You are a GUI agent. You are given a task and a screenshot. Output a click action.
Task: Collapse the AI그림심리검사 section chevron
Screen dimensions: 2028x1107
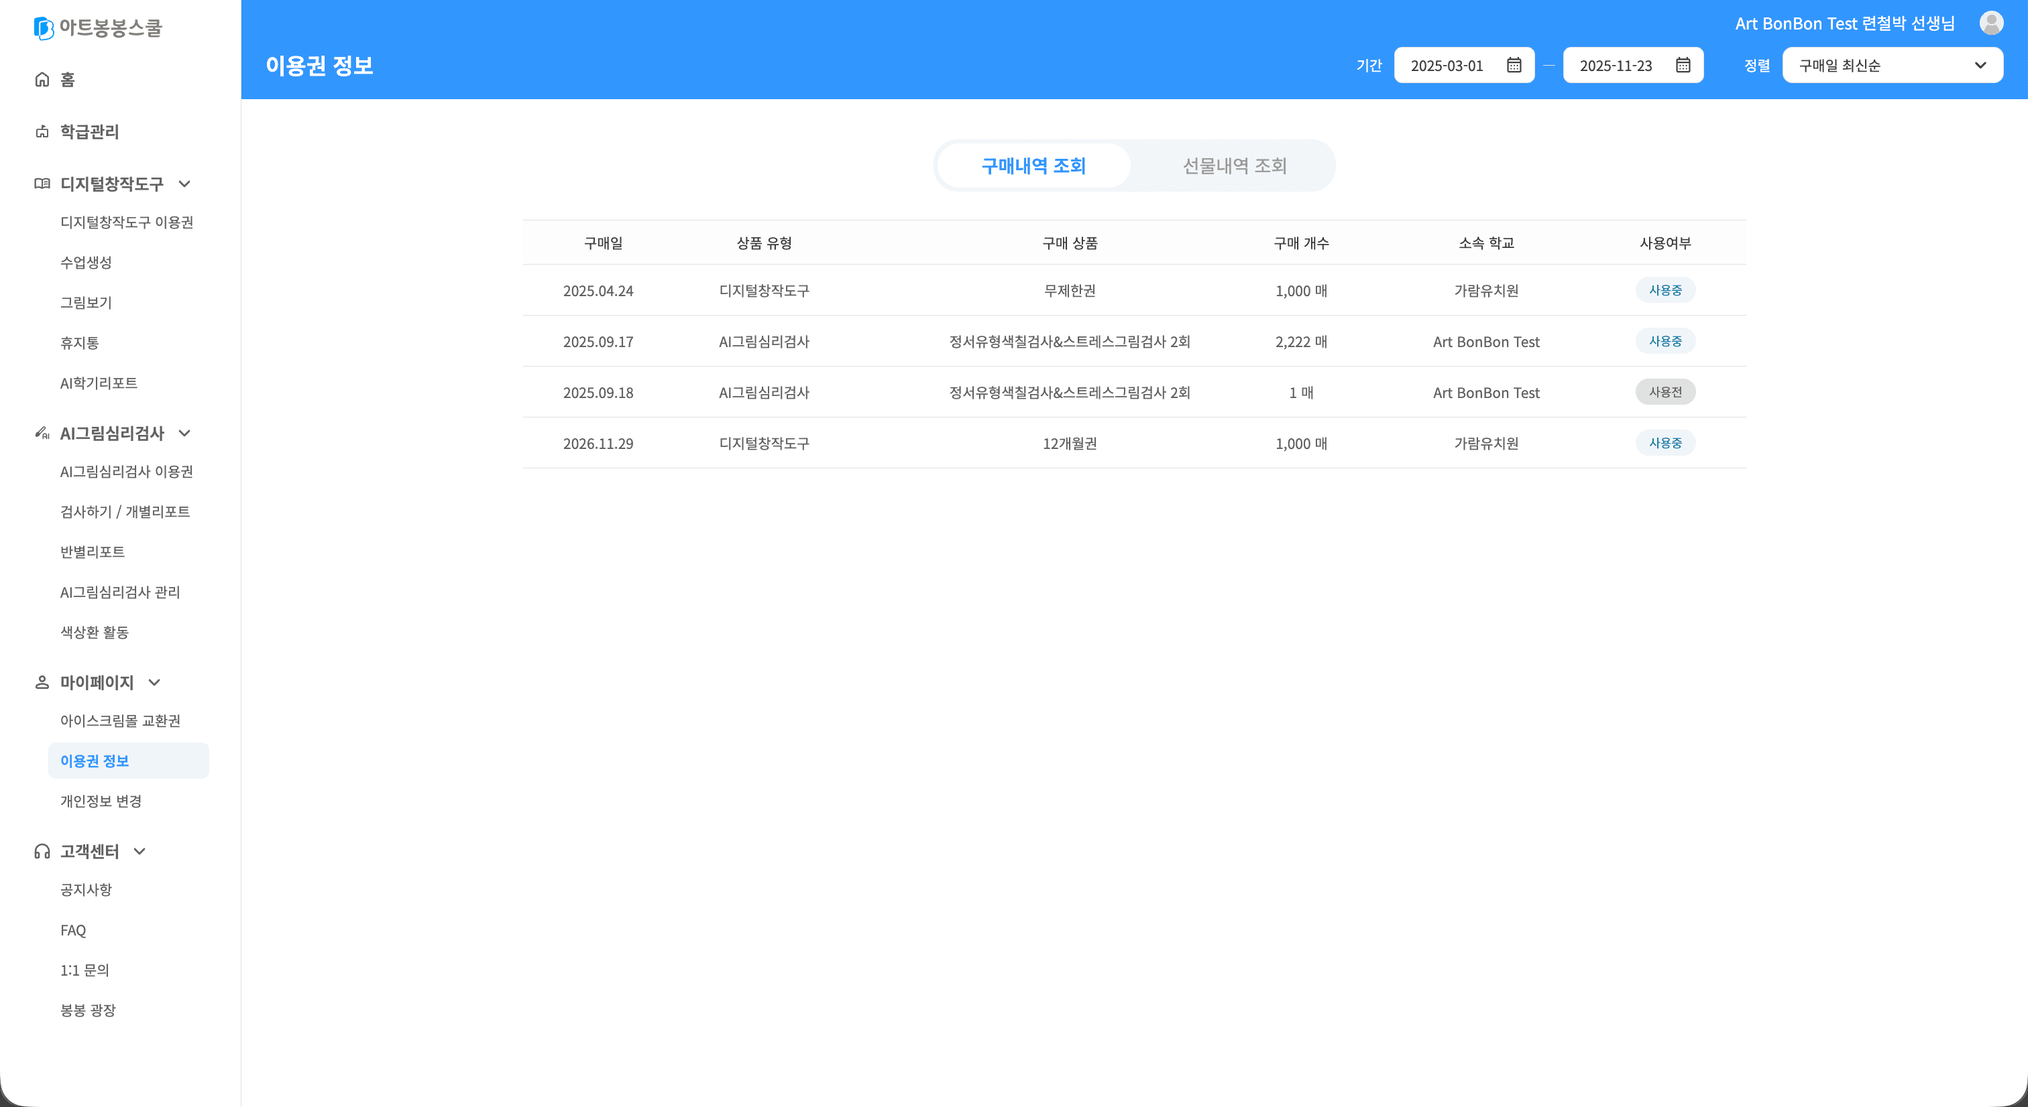[184, 433]
